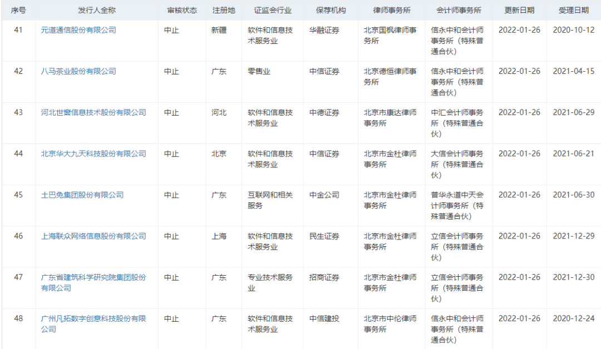Screen dimensions: 601x349
Task: Select row number 45
Action: click(18, 195)
